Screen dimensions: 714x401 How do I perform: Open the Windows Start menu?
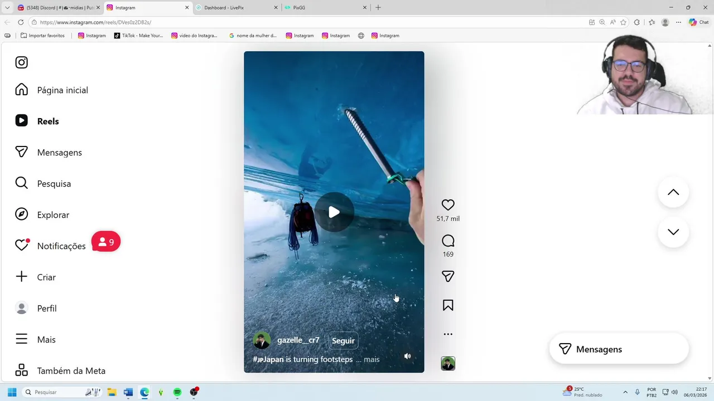[12, 392]
